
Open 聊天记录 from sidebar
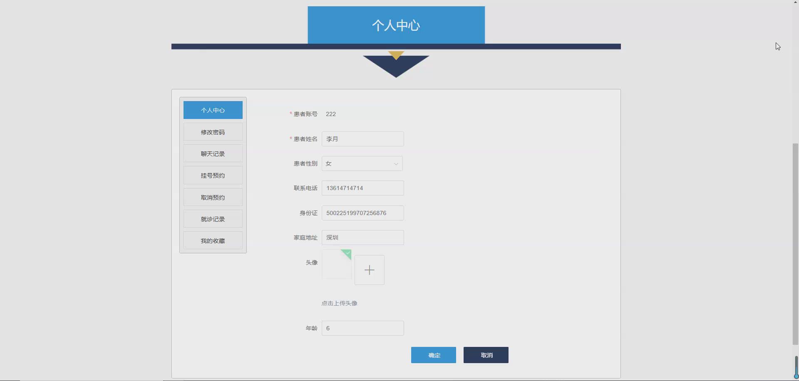[x=213, y=153]
